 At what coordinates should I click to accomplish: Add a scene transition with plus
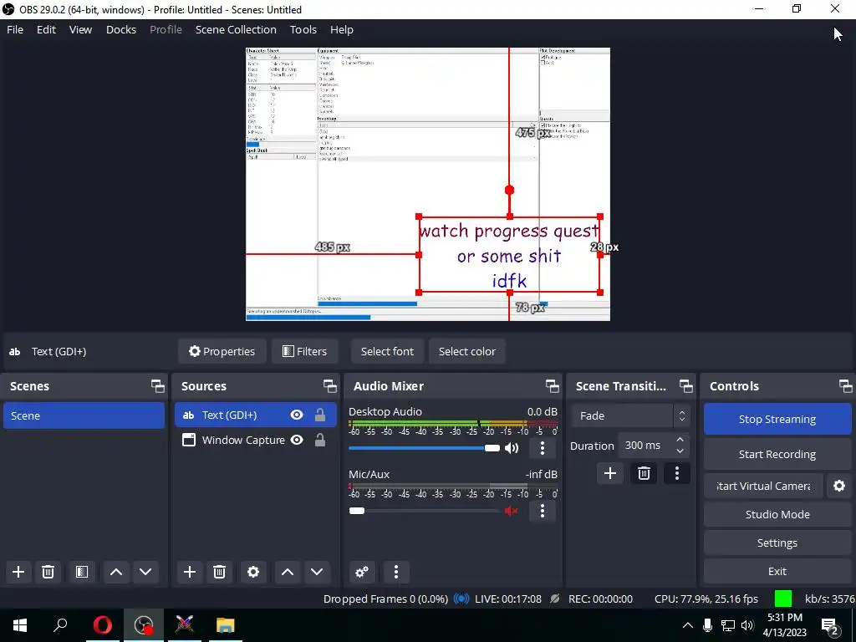609,473
